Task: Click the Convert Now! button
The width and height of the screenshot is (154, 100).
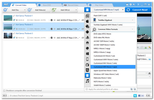Action: click(x=138, y=10)
